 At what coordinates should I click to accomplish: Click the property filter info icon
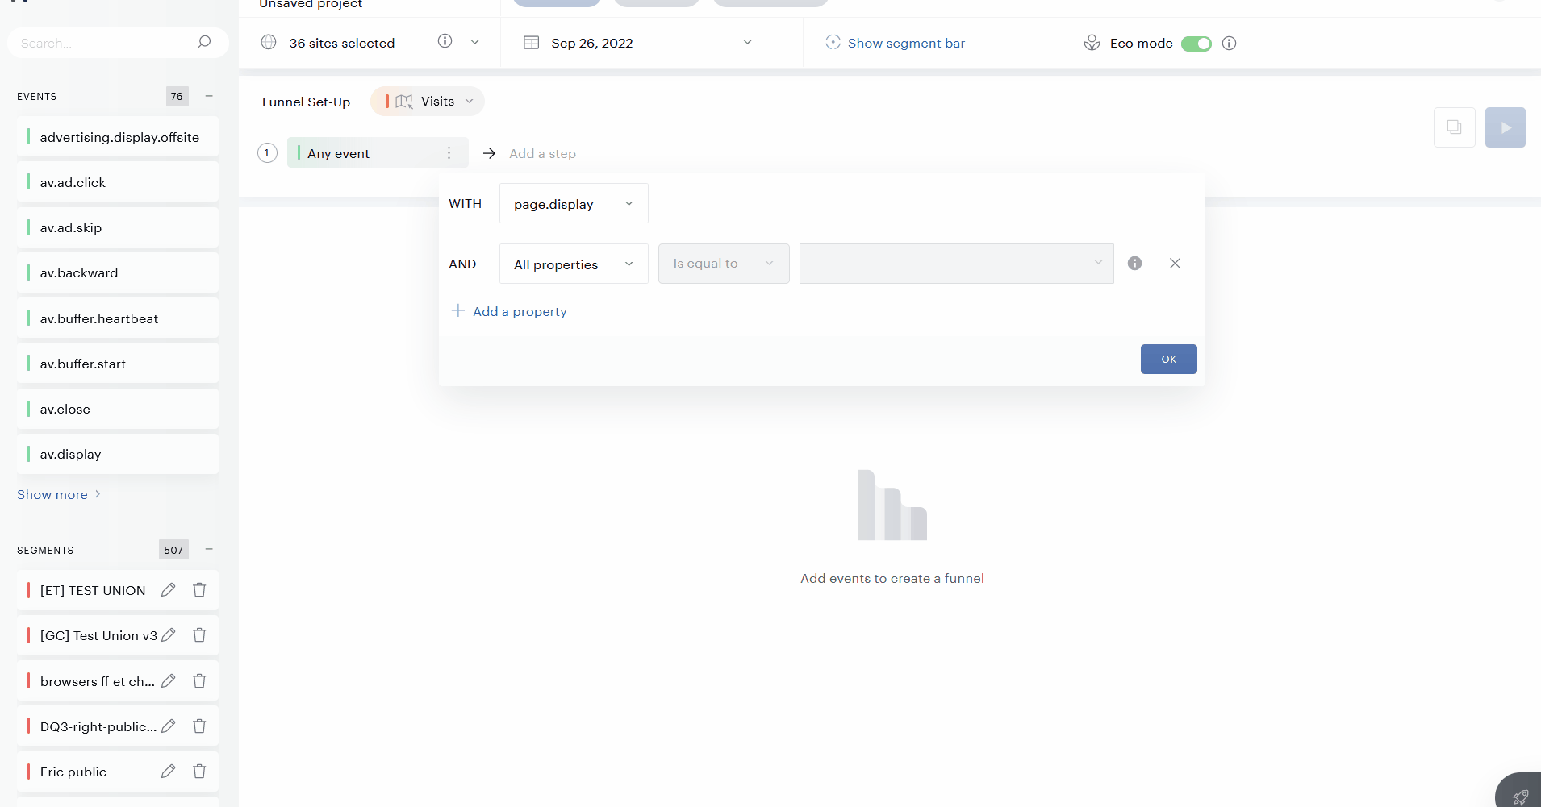[x=1134, y=264]
